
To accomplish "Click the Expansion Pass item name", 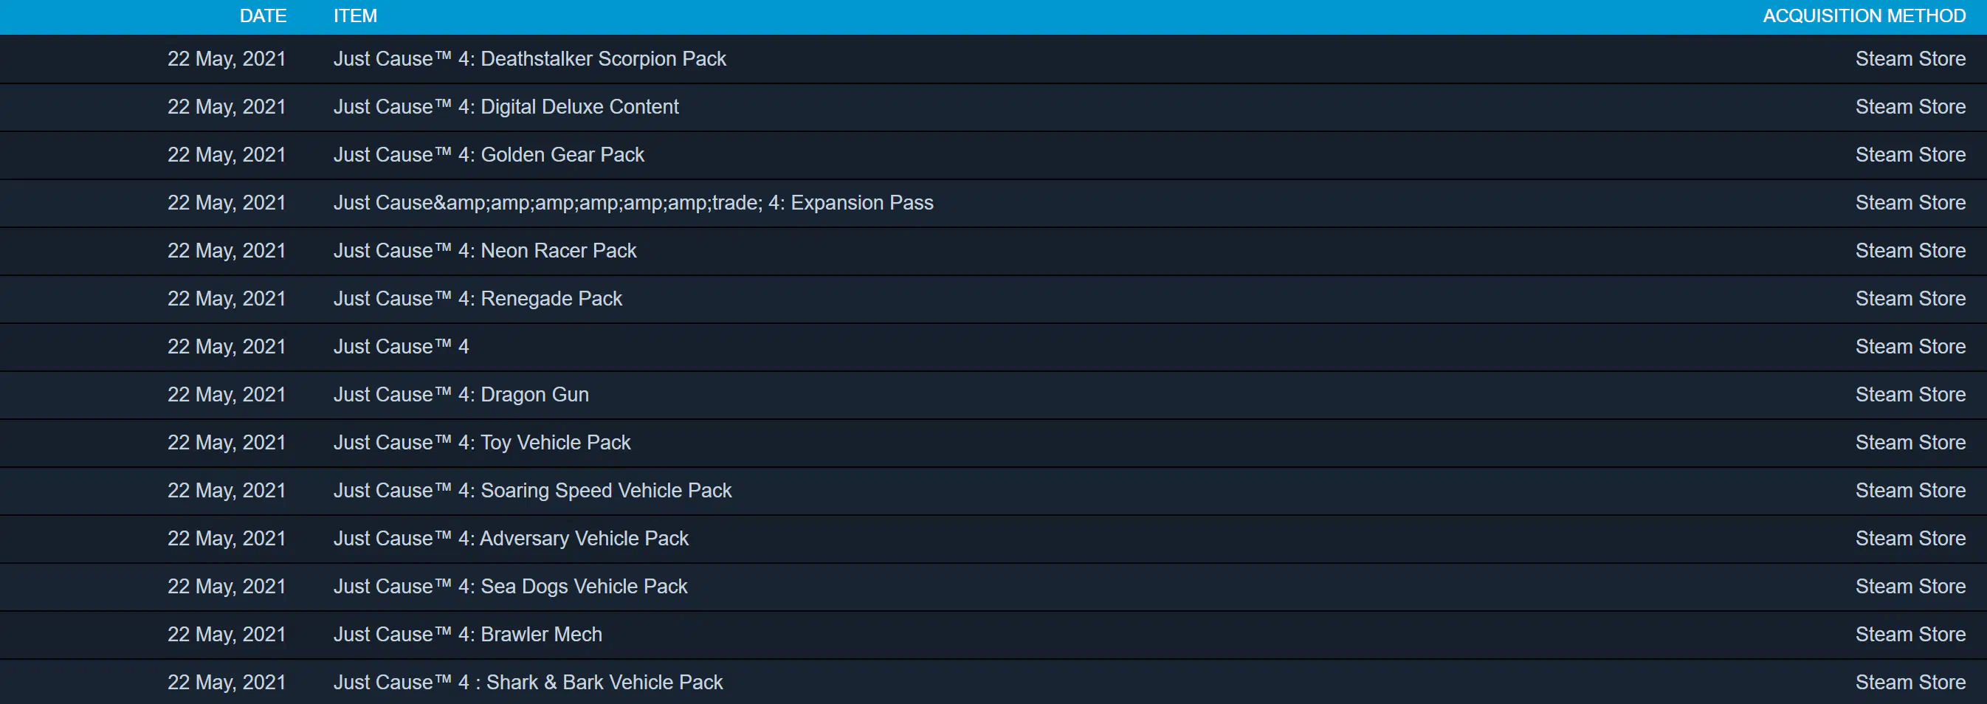I will tap(633, 203).
